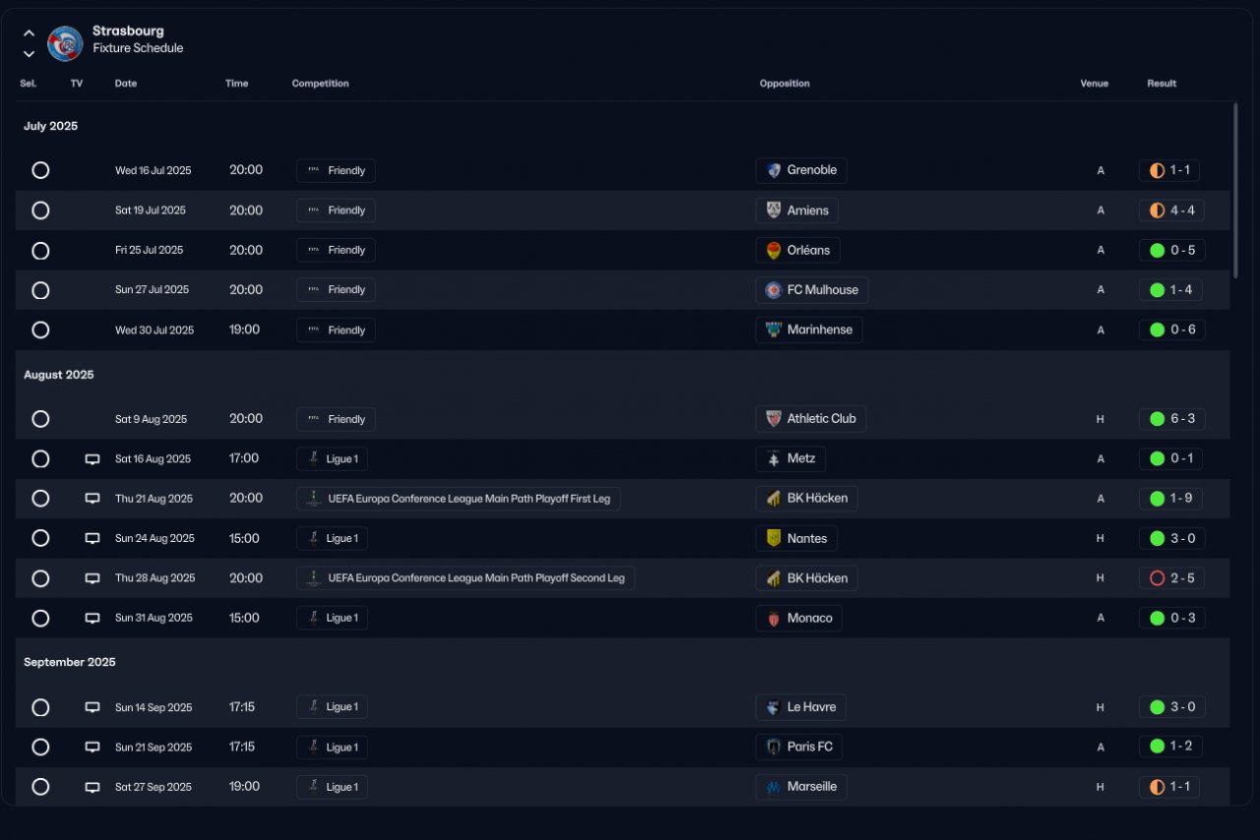
Task: Go to previous club with up chevron
Action: (29, 33)
